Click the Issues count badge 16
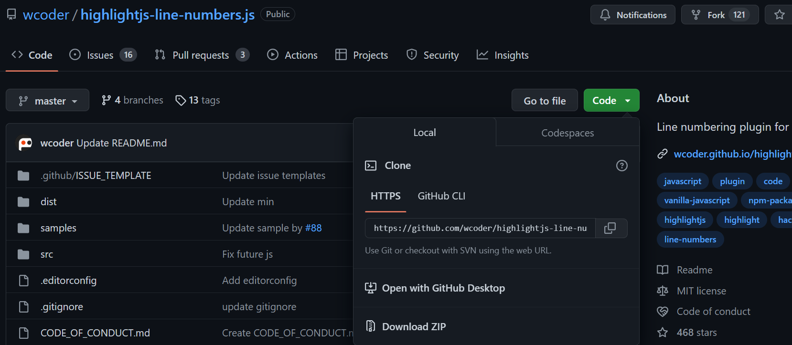Image resolution: width=792 pixels, height=345 pixels. coord(128,55)
